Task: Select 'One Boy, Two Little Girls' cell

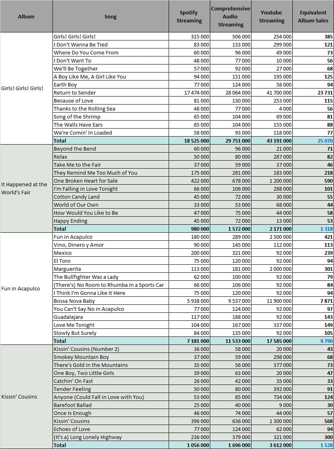Action: click(111, 373)
